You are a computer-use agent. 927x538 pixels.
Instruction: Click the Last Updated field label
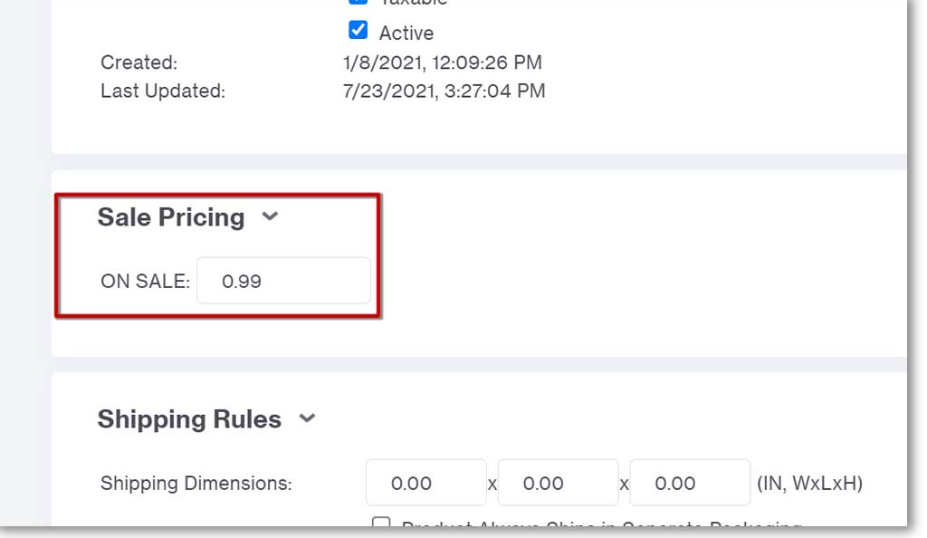[x=163, y=91]
